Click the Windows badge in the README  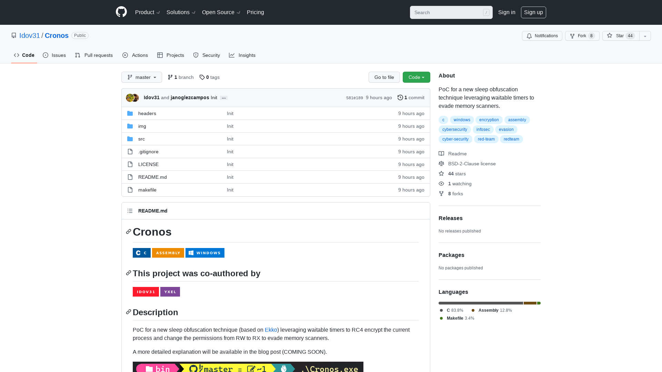click(x=205, y=253)
